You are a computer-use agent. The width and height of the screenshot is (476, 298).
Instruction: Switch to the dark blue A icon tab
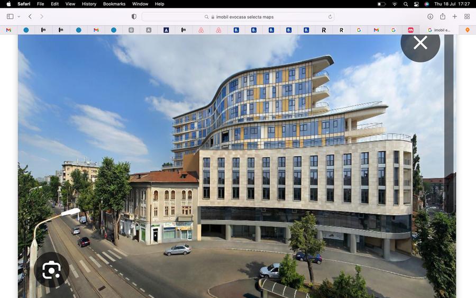coord(166,30)
